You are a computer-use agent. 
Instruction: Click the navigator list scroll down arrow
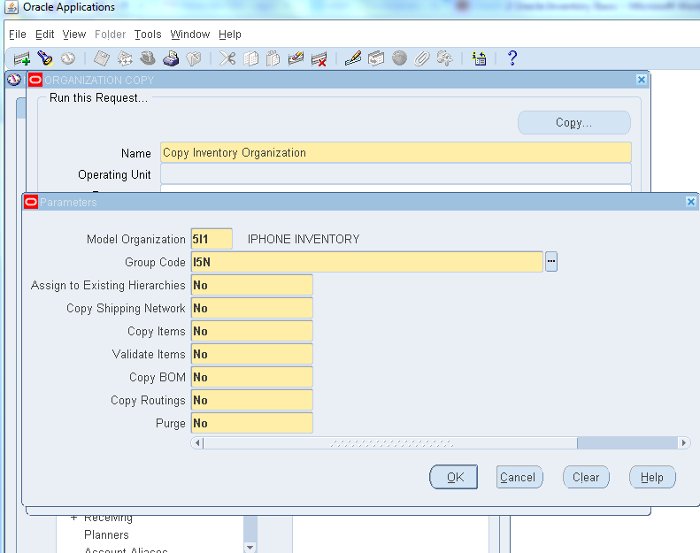coord(250,547)
